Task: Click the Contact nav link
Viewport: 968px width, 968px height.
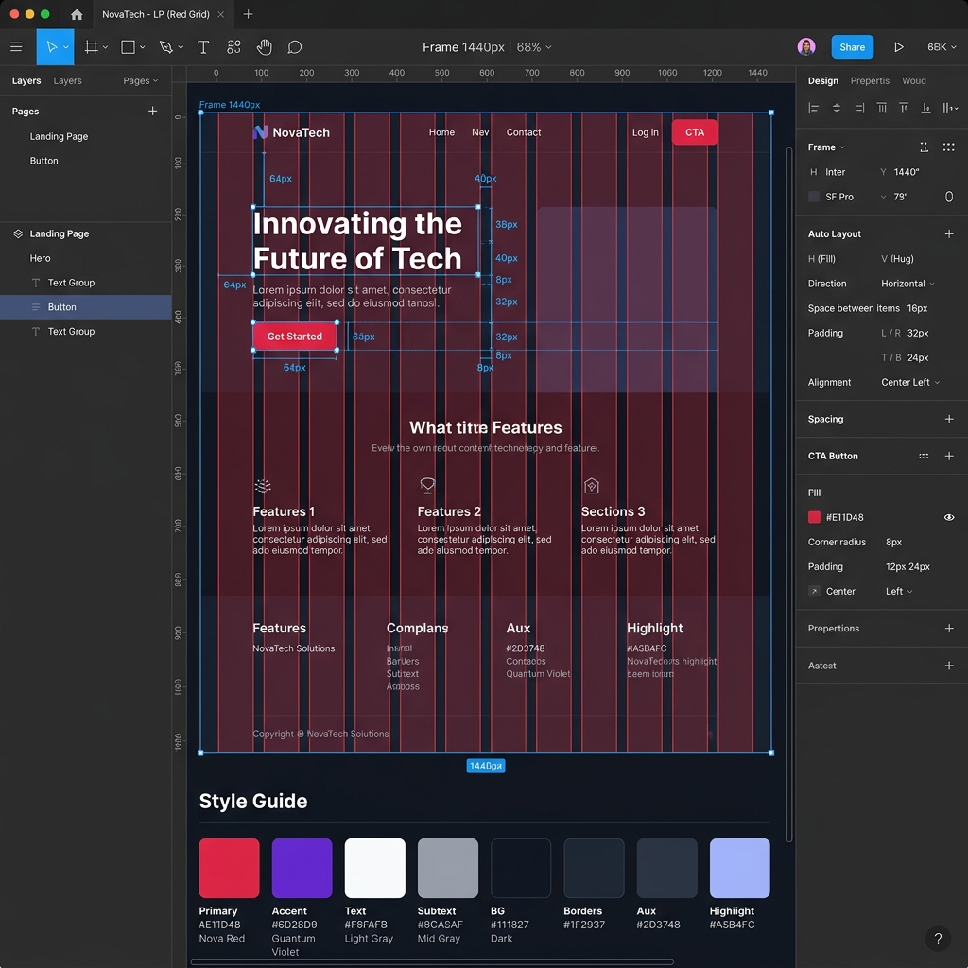Action: tap(524, 132)
